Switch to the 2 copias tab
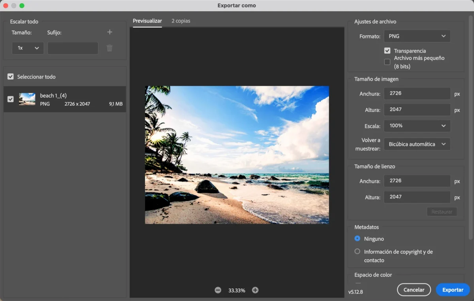Screen dimensions: 474x301 (x=181, y=21)
